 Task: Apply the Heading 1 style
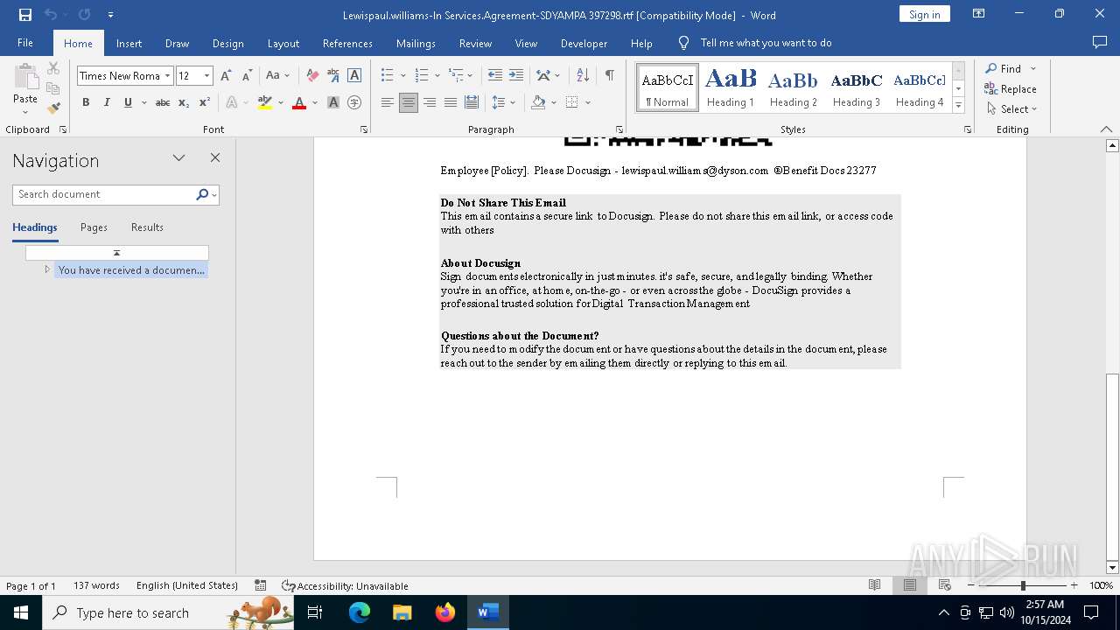point(731,87)
